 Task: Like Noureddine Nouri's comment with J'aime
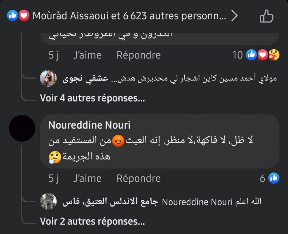[87, 178]
